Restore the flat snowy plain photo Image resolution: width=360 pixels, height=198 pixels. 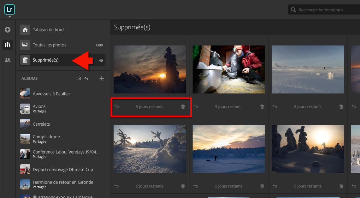(274, 107)
